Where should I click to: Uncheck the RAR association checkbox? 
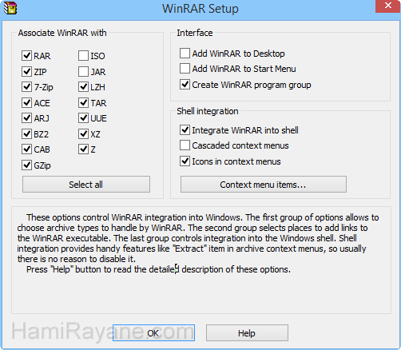click(x=26, y=56)
